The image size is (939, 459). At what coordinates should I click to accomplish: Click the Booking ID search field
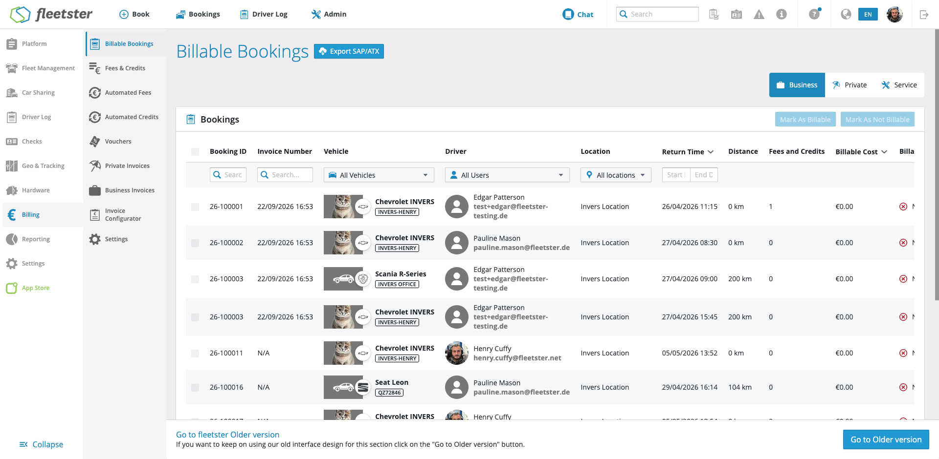click(x=228, y=175)
